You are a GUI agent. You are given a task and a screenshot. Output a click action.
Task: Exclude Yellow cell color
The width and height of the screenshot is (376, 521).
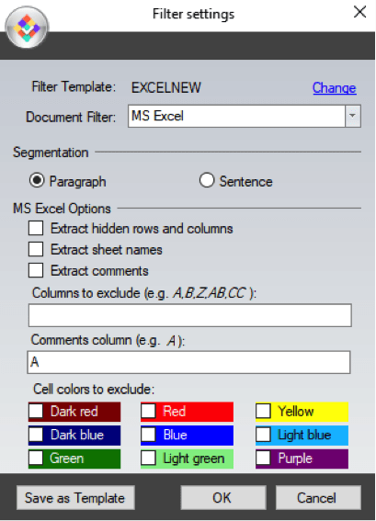(x=263, y=411)
